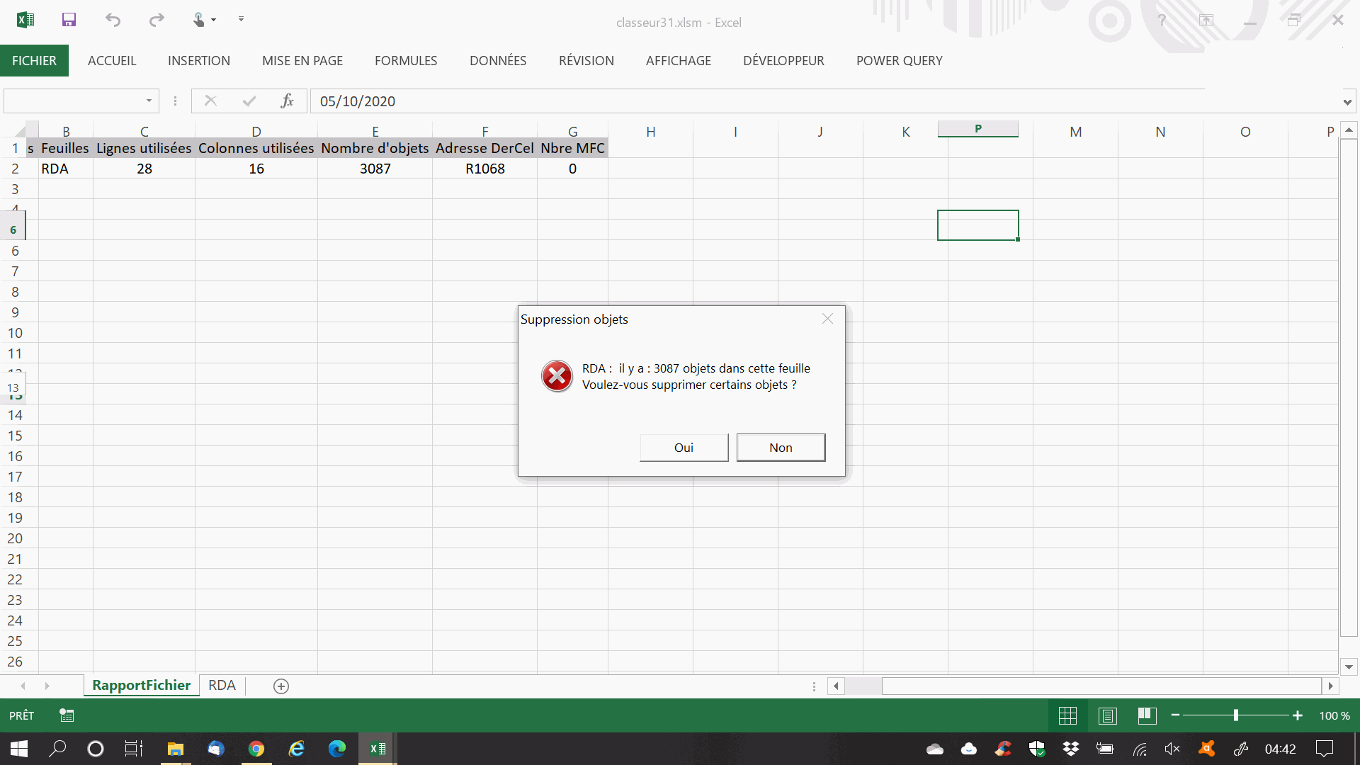Switch to Page Layout view icon
Image resolution: width=1360 pixels, height=765 pixels.
[1107, 715]
